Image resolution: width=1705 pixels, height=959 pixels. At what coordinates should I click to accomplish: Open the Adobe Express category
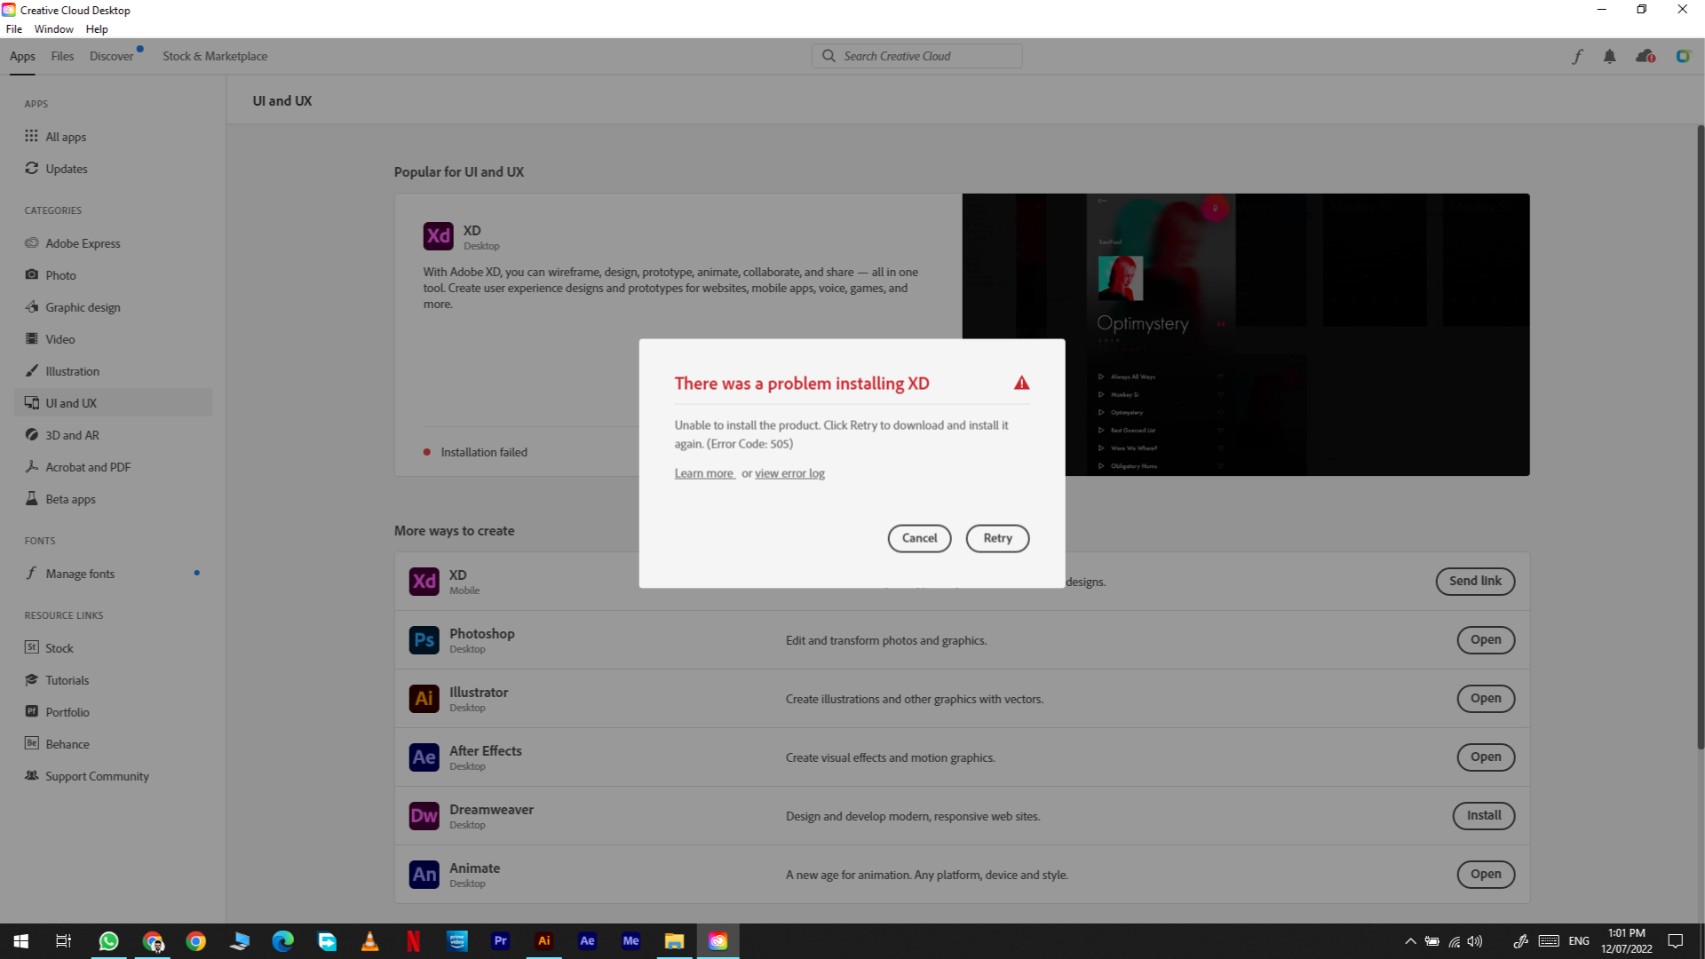click(x=83, y=242)
